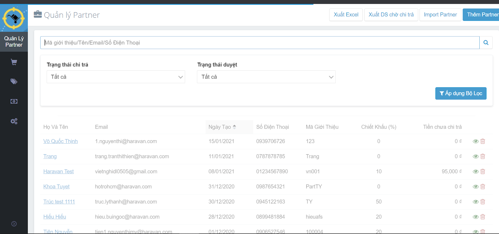
Task: Open the shopping cart sidebar icon
Action: [x=14, y=62]
